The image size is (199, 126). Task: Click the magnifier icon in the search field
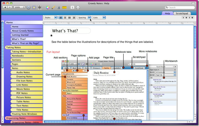(x=167, y=7)
